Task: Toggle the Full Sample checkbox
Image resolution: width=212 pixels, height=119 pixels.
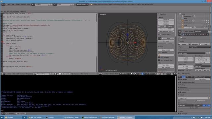Action: [179, 79]
